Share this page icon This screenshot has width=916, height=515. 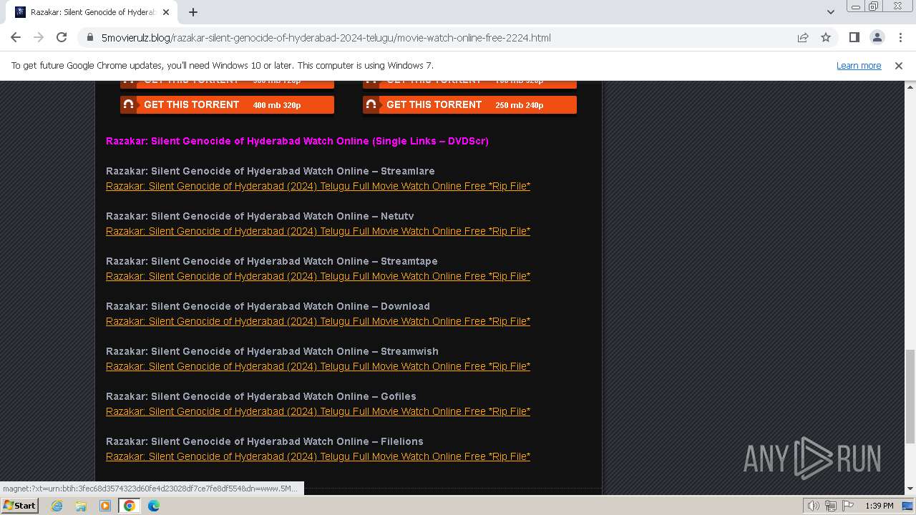pyautogui.click(x=803, y=37)
